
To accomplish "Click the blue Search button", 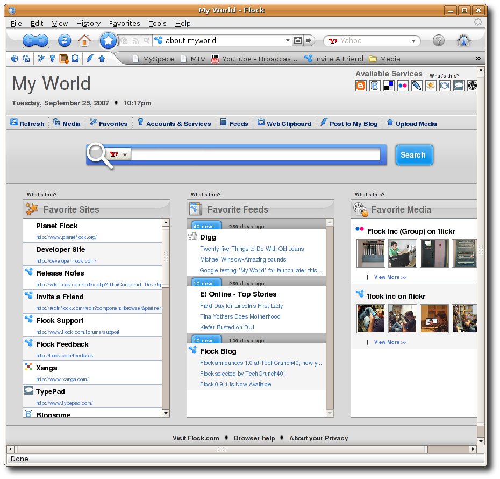I will pos(414,155).
